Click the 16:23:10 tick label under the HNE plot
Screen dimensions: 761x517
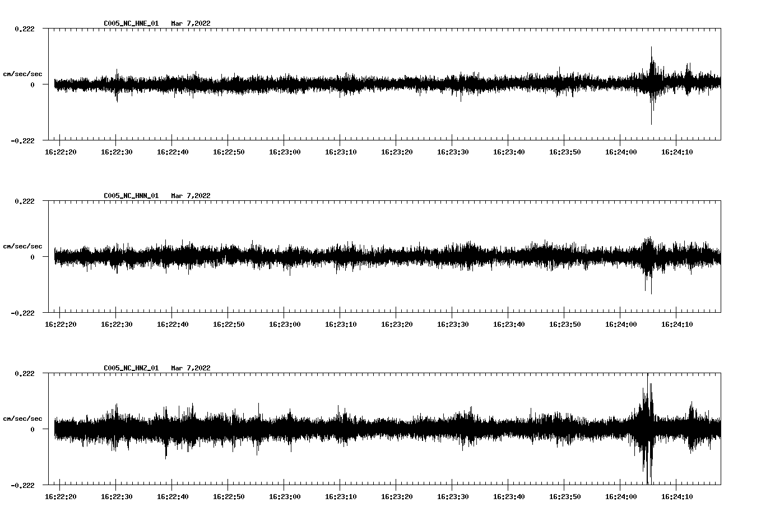tap(341, 152)
